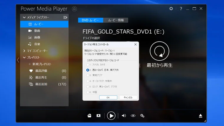Click the 現在のリージョンコード: リージョン 1 text
Image resolution: width=224 pixels, height=126 pixels.
100,51
